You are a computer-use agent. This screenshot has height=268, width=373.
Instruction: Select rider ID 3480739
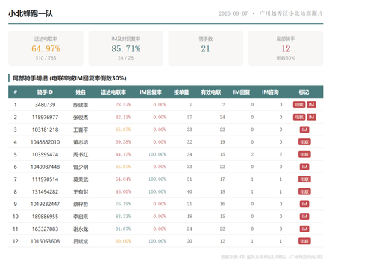(45, 105)
